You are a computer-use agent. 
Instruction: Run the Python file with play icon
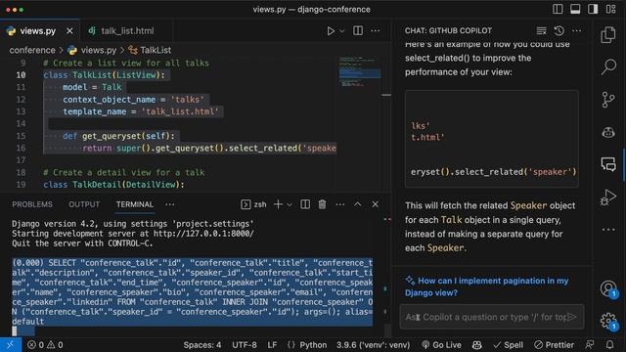(x=331, y=30)
